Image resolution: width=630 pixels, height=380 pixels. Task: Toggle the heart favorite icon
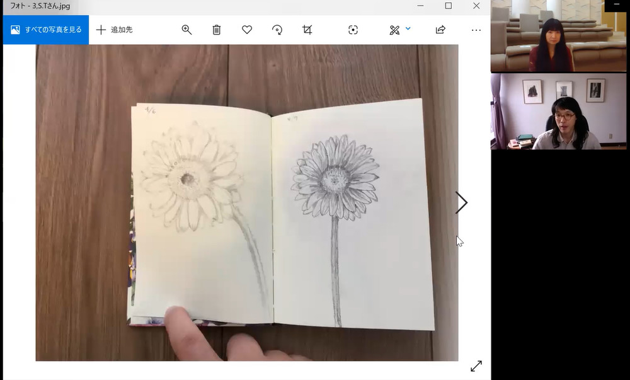click(247, 30)
